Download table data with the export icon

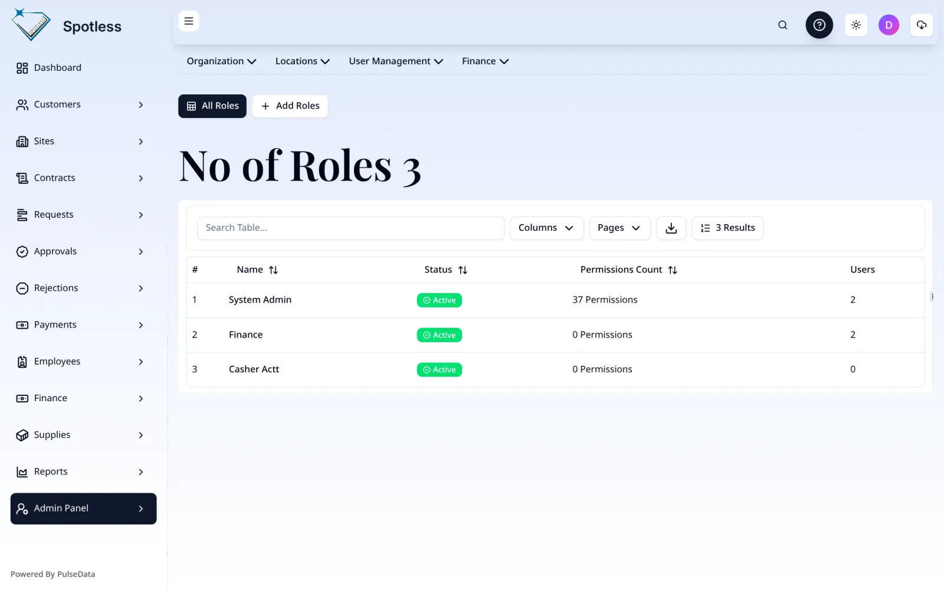click(671, 228)
